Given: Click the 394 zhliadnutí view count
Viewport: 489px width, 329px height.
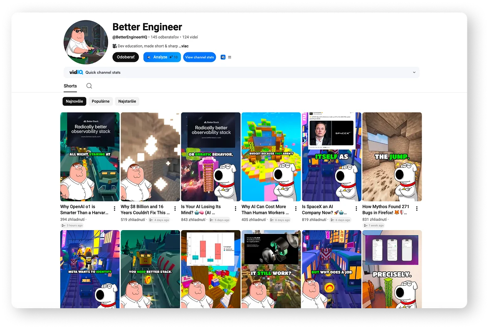Looking at the screenshot, I should 72,219.
